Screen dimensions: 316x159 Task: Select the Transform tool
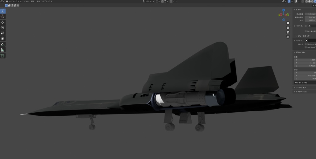[2, 38]
